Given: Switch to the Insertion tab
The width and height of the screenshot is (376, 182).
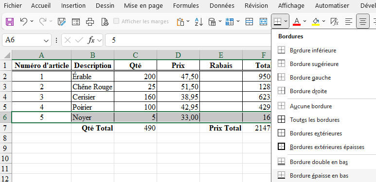Looking at the screenshot, I should (x=73, y=6).
